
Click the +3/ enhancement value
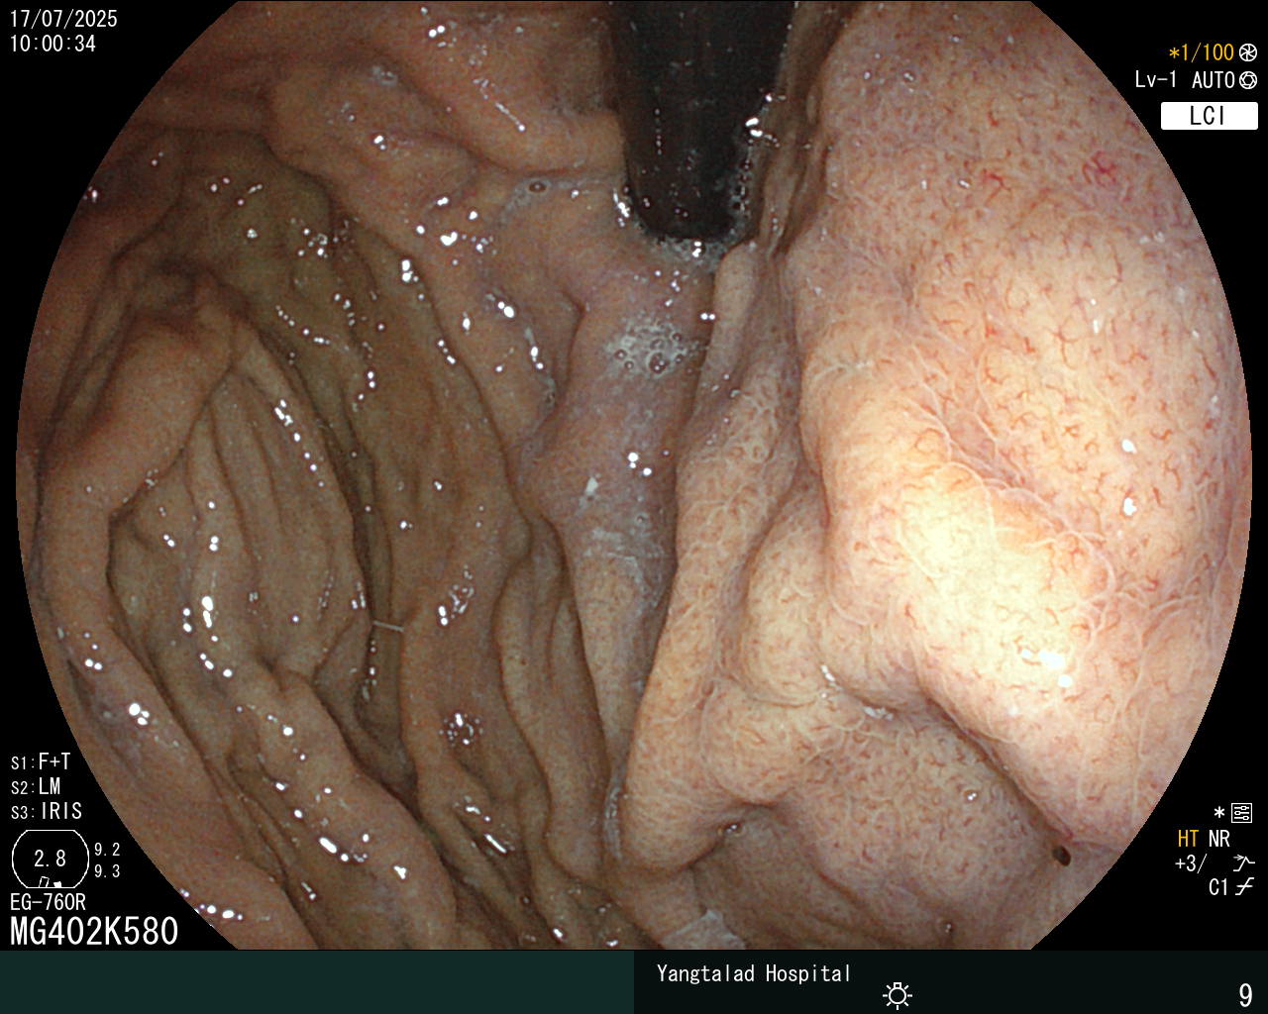(1191, 863)
